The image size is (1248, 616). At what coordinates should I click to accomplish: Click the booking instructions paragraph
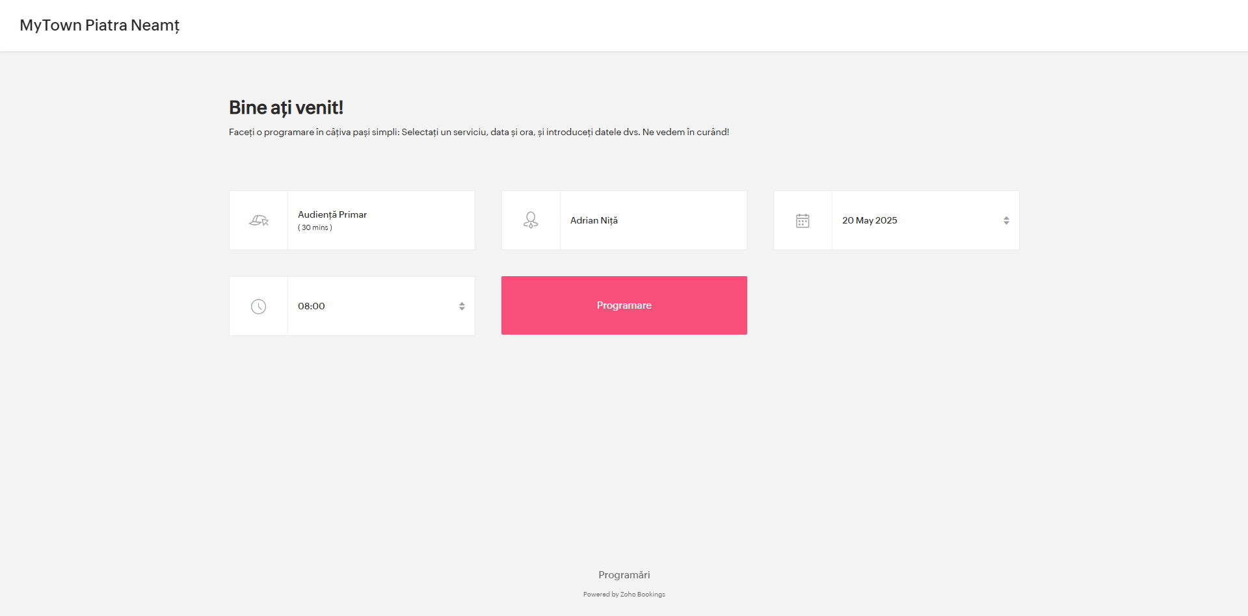tap(479, 133)
